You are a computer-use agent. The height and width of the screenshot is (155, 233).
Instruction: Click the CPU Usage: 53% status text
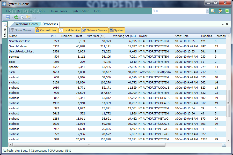point(60,151)
